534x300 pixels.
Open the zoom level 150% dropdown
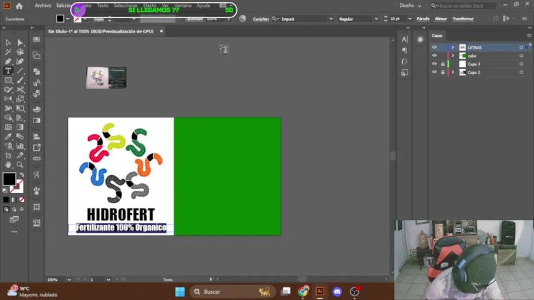click(69, 280)
